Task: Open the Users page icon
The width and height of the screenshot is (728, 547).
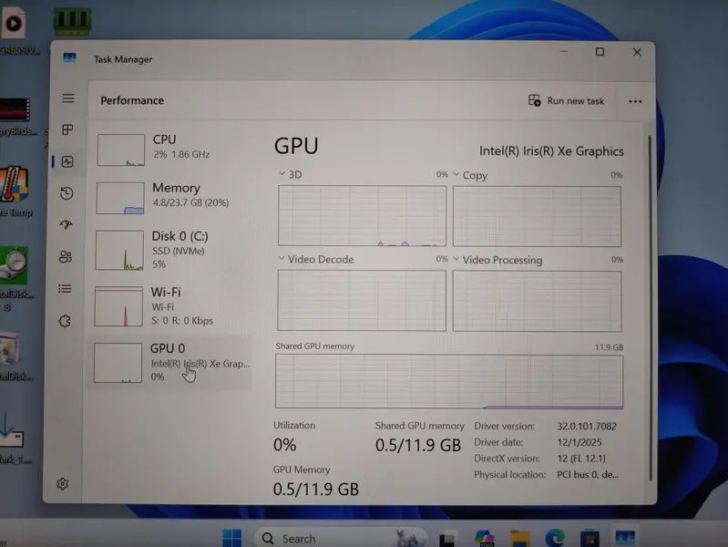Action: (66, 256)
